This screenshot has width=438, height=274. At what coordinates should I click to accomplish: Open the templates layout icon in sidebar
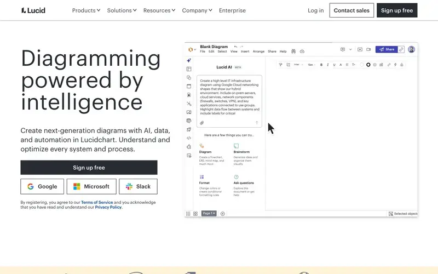pyautogui.click(x=189, y=69)
